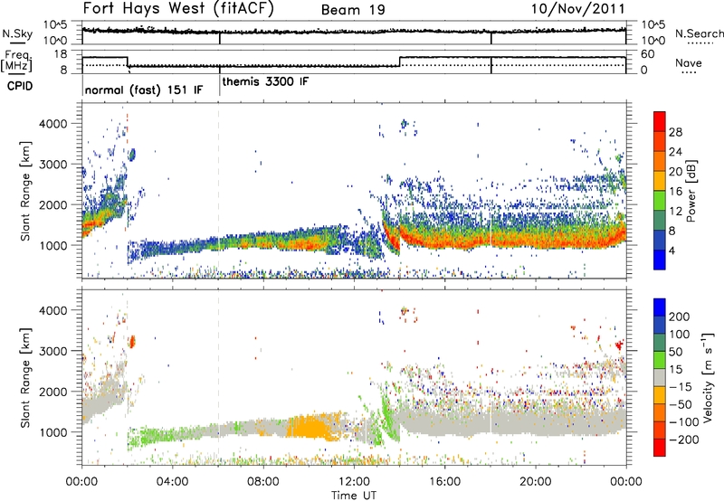Click the '4' value on Power color bar
This screenshot has height=501, width=724.
672,251
